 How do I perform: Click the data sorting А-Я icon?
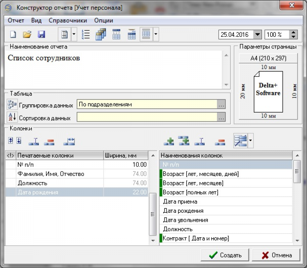click(12, 117)
